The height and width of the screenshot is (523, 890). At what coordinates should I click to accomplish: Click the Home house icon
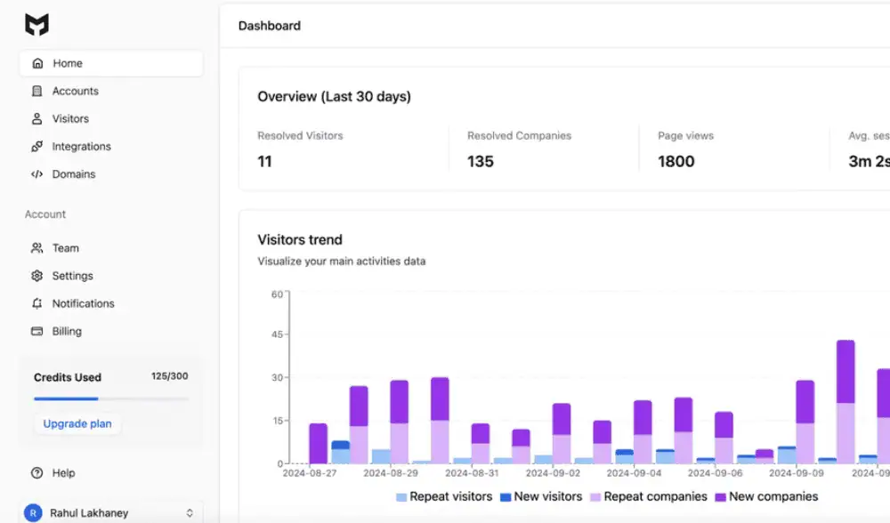point(37,63)
